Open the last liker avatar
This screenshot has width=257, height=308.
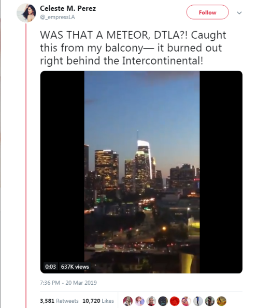[x=221, y=301]
